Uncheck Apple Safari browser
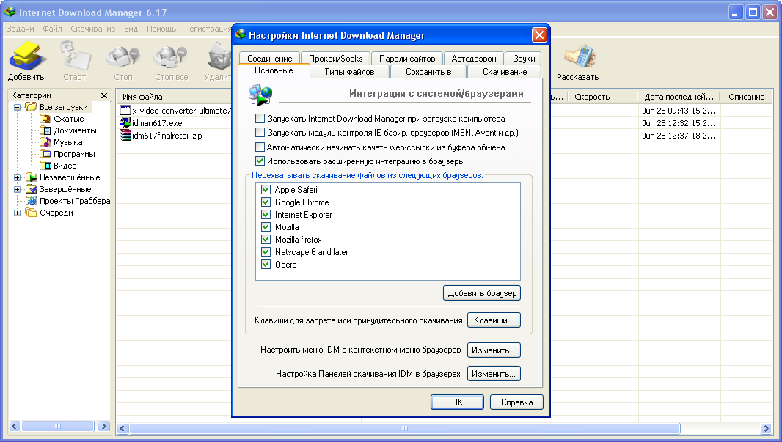Image resolution: width=782 pixels, height=442 pixels. pos(266,189)
